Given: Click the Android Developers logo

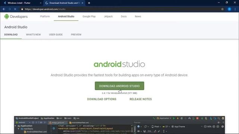Looking at the screenshot, I should (x=16, y=16).
